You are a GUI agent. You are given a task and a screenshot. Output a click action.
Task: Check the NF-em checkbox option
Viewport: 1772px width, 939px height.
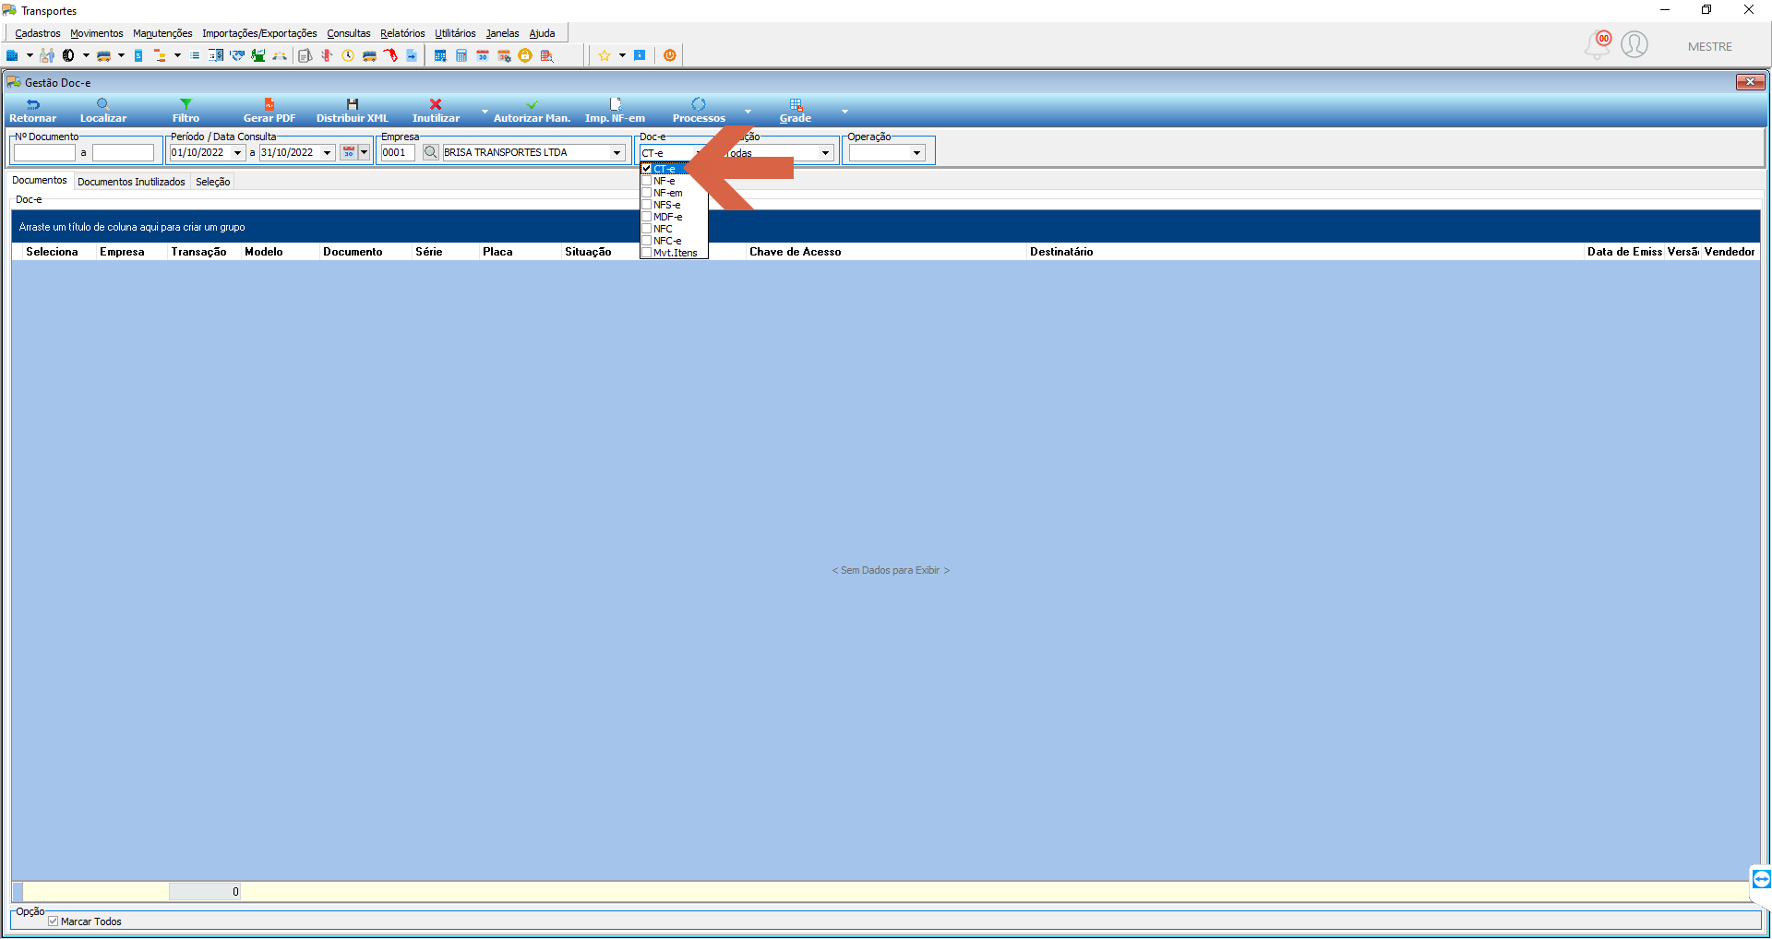point(646,193)
